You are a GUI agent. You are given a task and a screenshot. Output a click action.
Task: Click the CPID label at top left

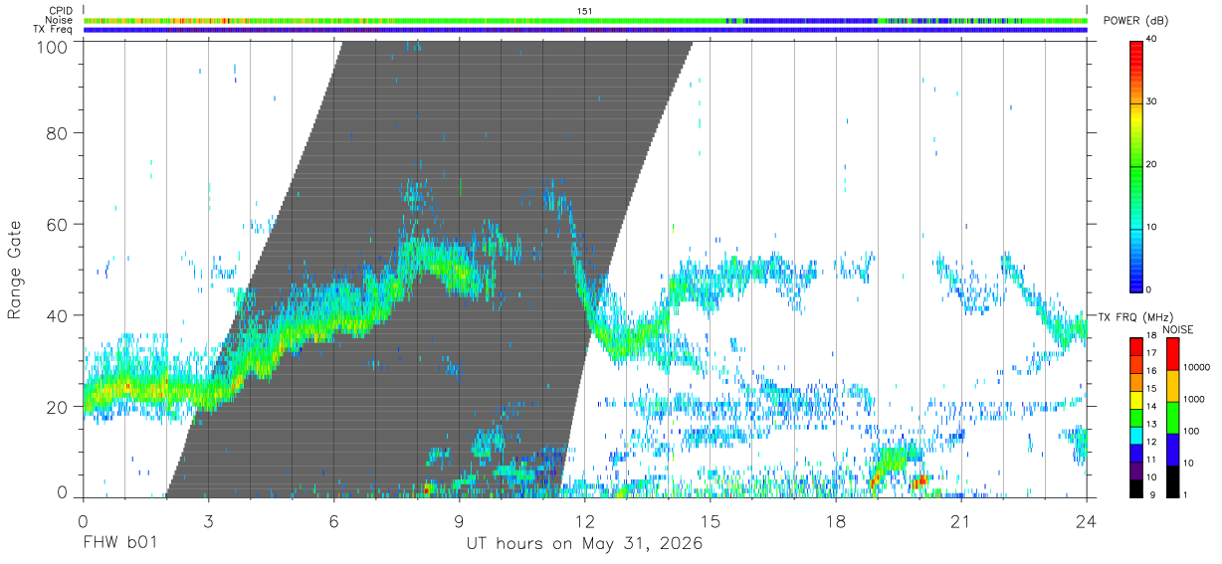point(61,11)
